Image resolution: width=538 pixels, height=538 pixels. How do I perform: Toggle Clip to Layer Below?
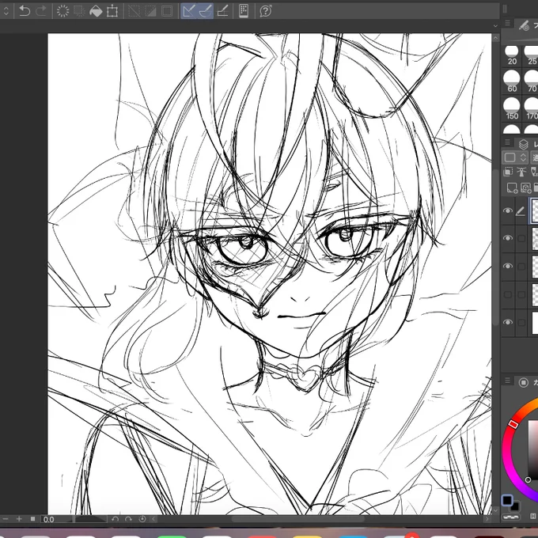[x=508, y=172]
